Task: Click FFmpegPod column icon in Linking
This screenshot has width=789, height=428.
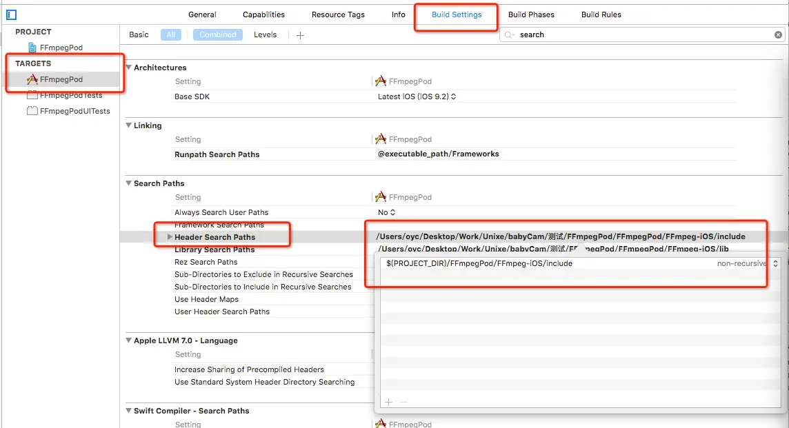Action: [381, 139]
